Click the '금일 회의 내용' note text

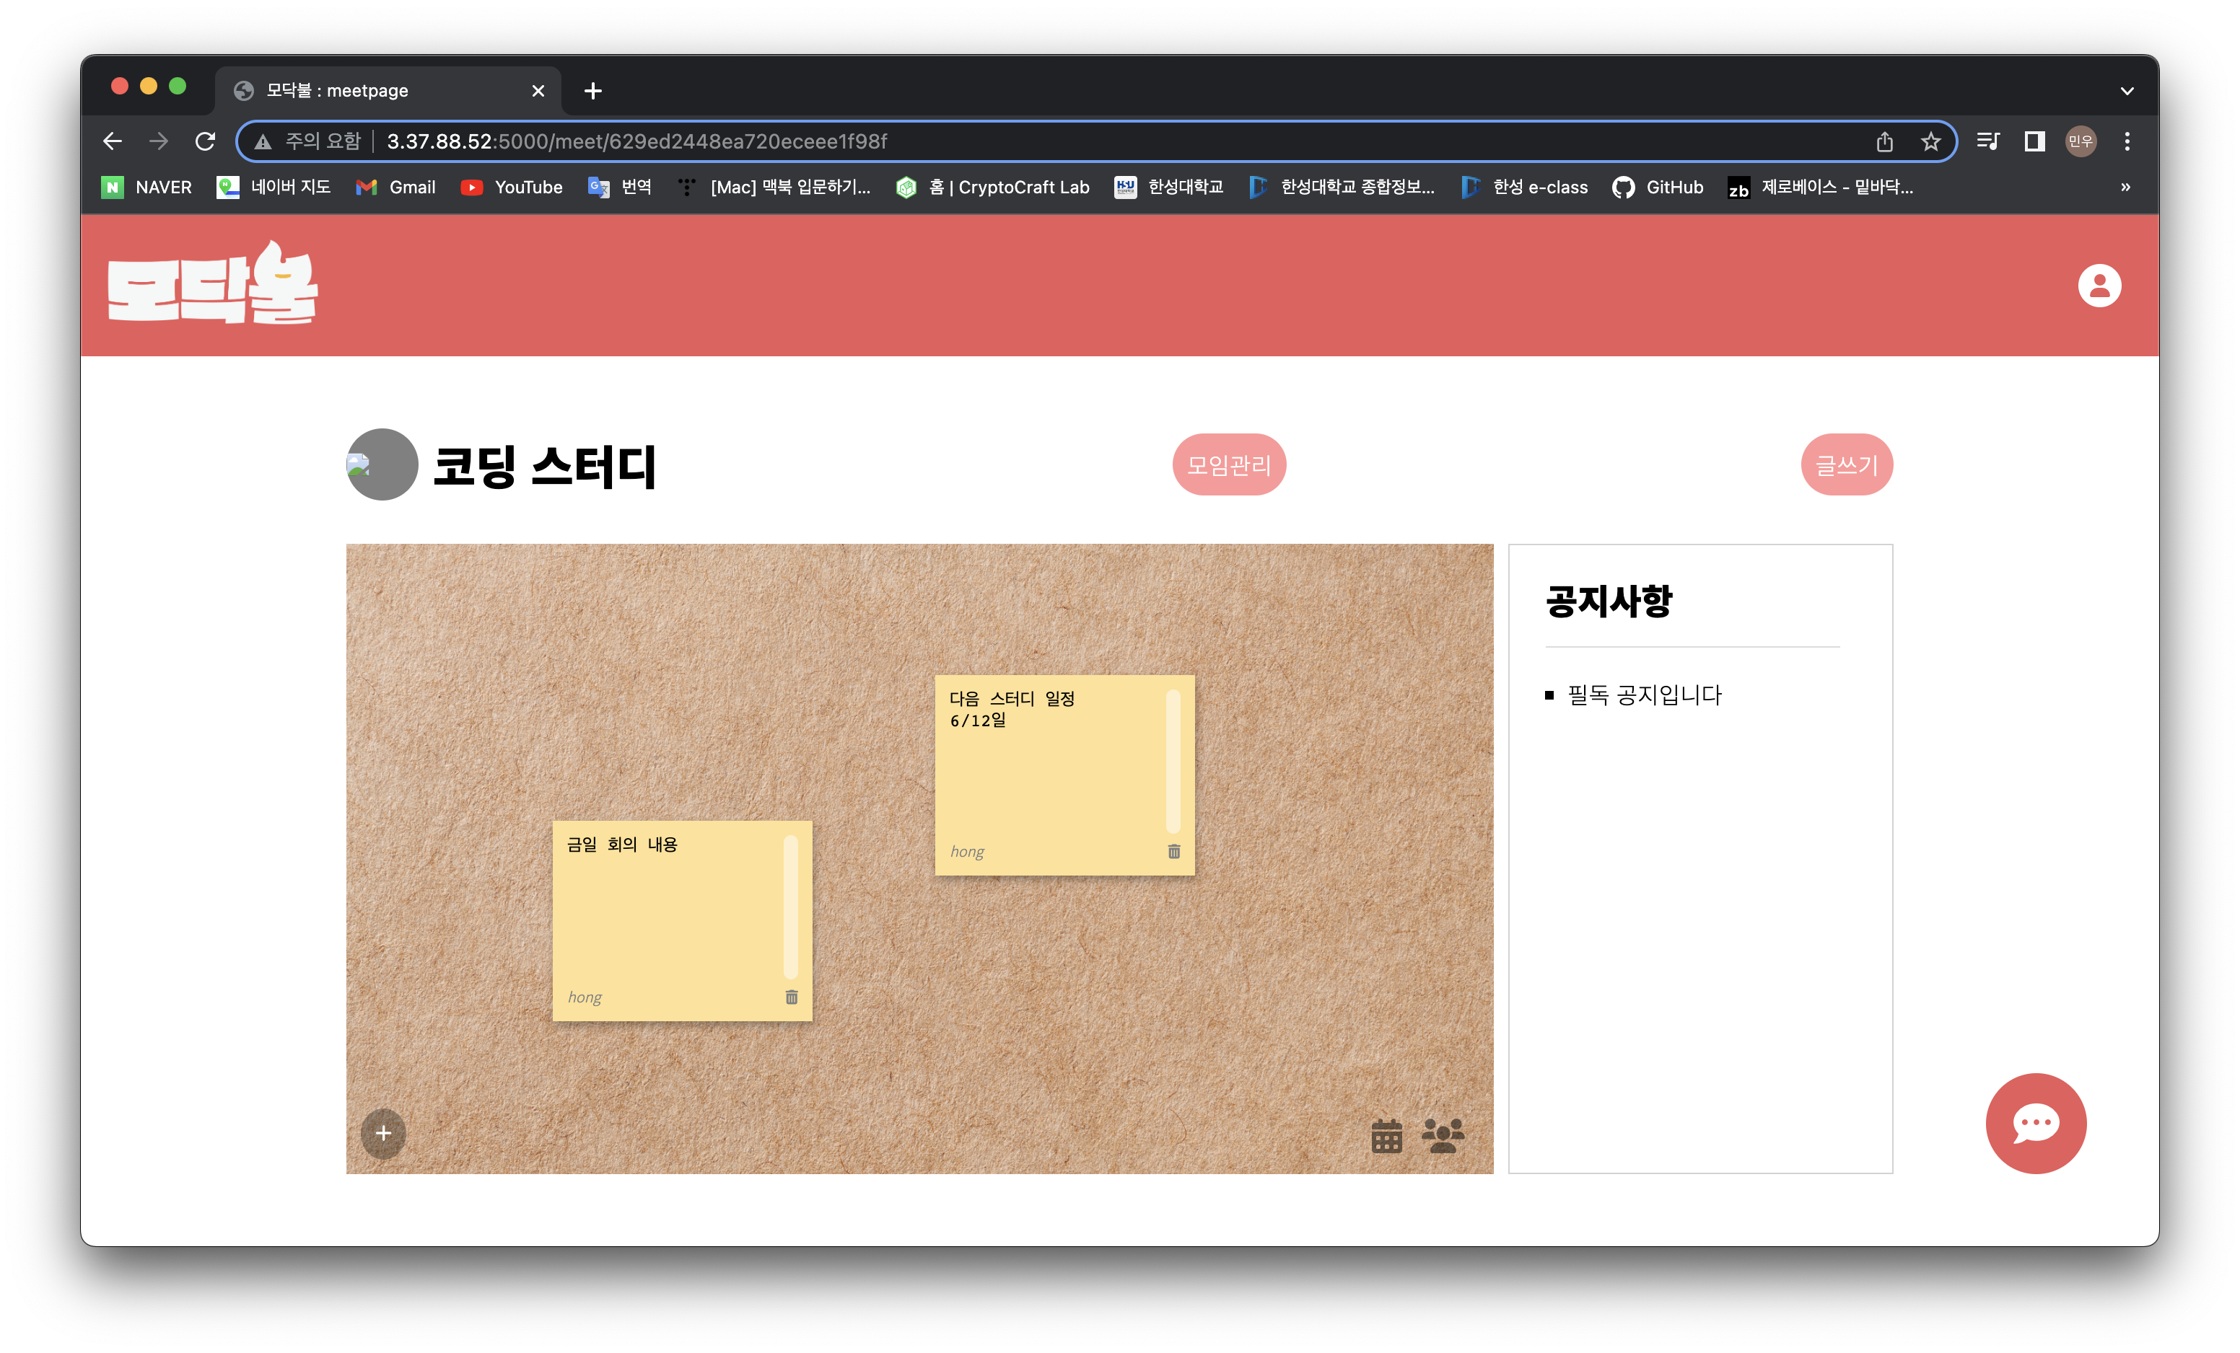(622, 844)
